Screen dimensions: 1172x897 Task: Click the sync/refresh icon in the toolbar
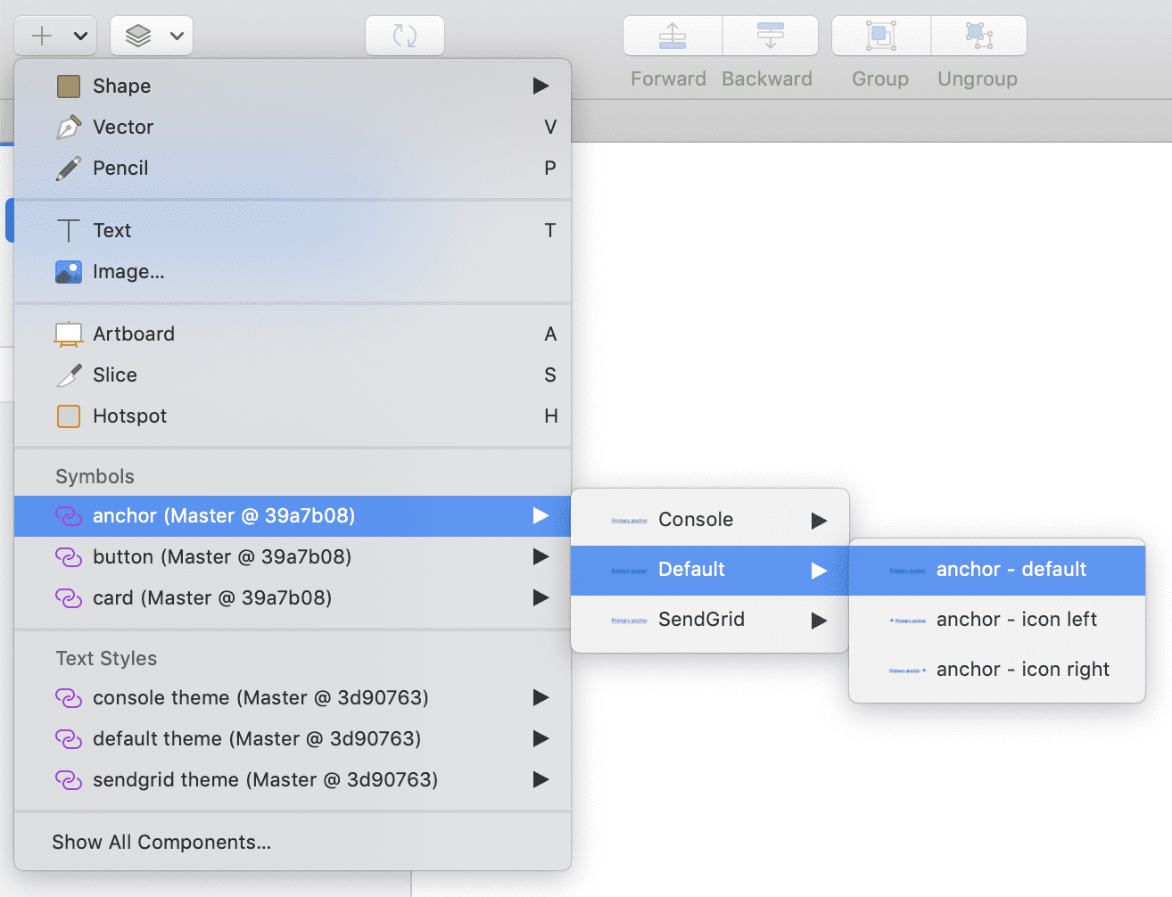[405, 36]
